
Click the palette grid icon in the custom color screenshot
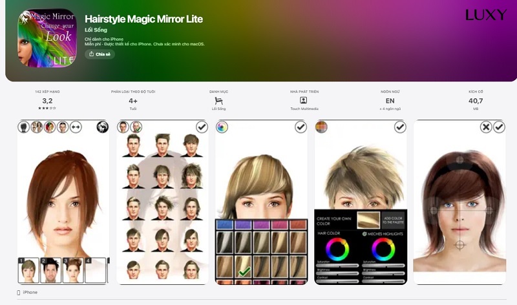[x=321, y=127]
